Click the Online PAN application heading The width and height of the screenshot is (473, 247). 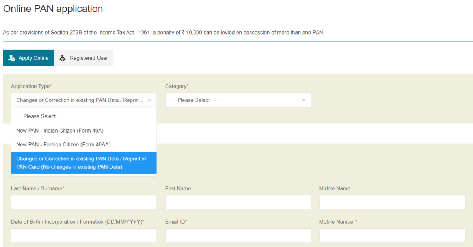[53, 8]
